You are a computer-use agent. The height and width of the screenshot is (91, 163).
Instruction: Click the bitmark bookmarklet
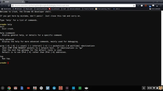(x=17, y=9)
